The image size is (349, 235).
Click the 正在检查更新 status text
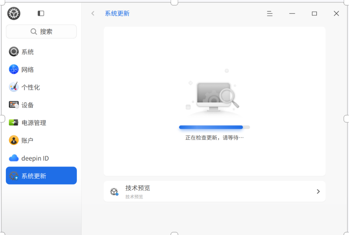[x=215, y=138]
